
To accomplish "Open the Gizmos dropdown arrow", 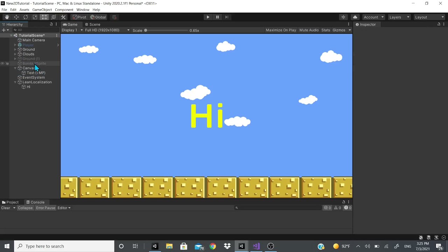I will (x=350, y=30).
